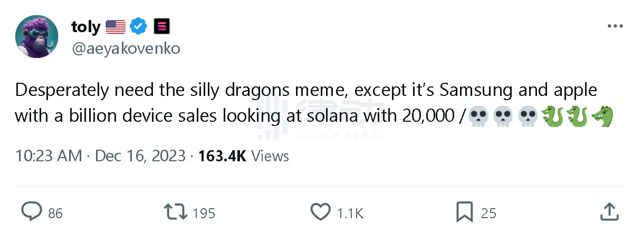Repost using the retweet arrows icon
This screenshot has width=642, height=234.
(176, 212)
